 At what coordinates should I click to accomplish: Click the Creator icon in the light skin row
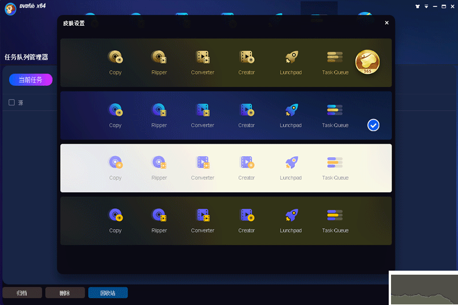click(x=247, y=163)
